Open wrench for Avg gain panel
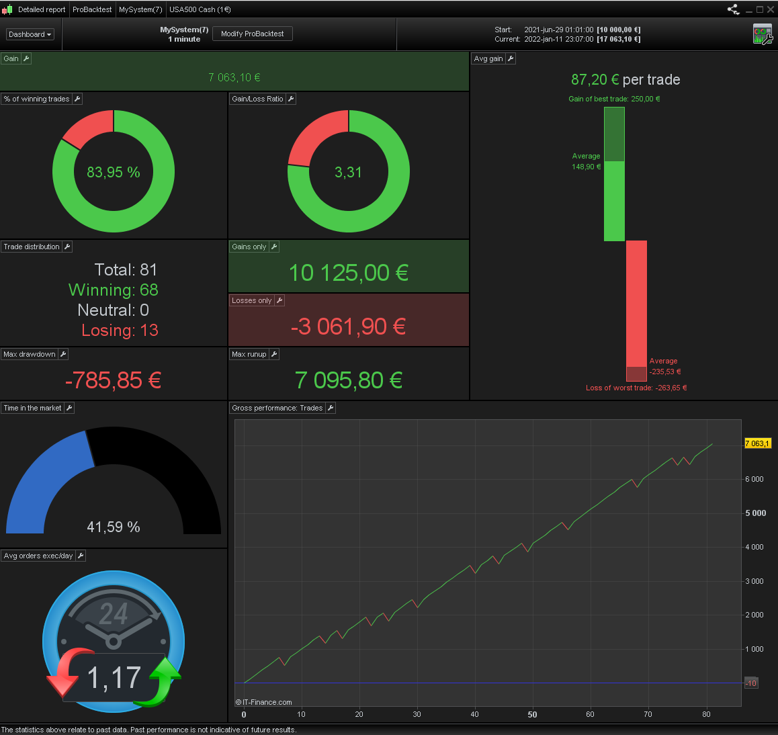 point(510,58)
